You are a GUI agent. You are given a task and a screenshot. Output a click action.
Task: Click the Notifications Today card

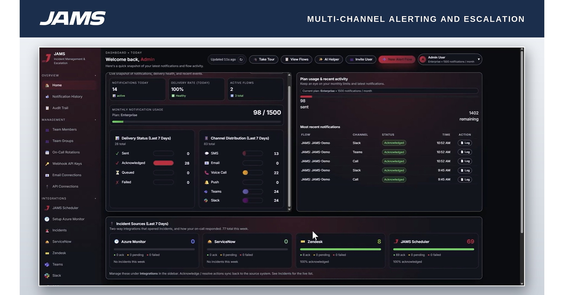pos(137,89)
